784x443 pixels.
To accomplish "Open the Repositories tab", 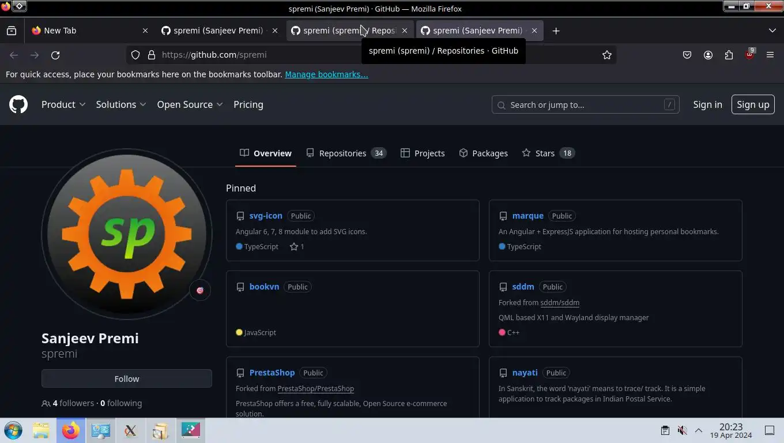I will [x=346, y=153].
